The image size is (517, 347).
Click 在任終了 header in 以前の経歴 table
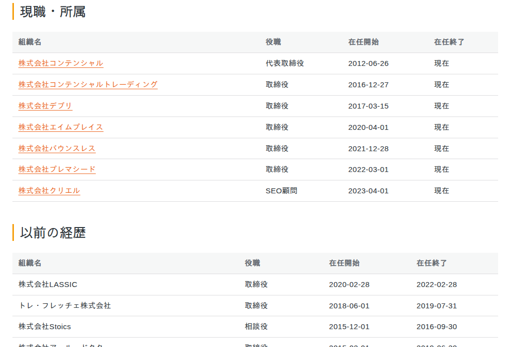tap(432, 263)
